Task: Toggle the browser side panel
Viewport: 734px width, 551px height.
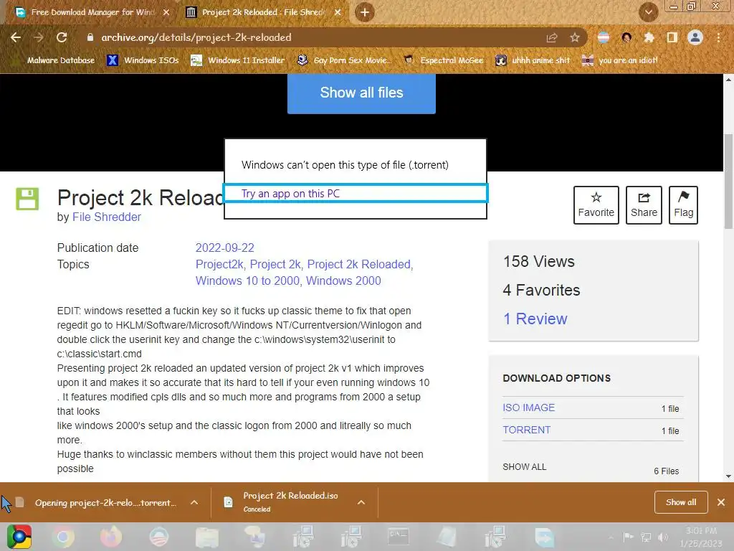Action: coord(672,37)
